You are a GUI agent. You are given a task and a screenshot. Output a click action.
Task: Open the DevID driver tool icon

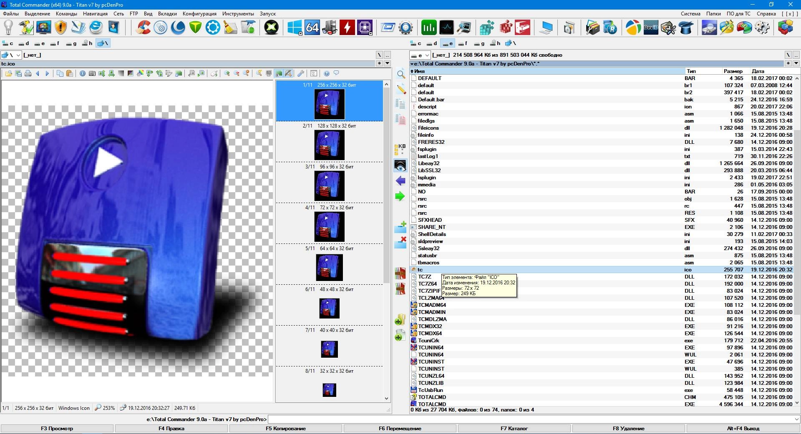[x=650, y=28]
